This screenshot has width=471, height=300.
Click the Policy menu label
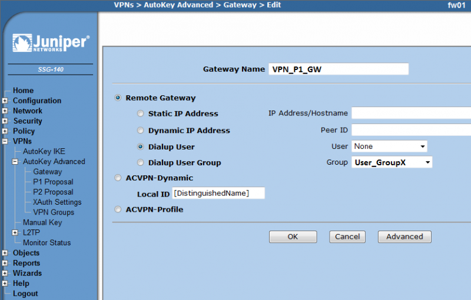point(24,131)
